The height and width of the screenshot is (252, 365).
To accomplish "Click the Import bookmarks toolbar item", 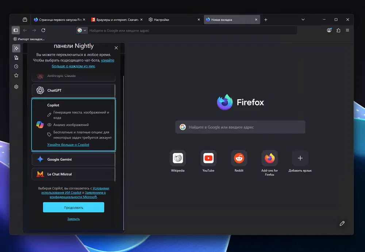I will point(28,39).
